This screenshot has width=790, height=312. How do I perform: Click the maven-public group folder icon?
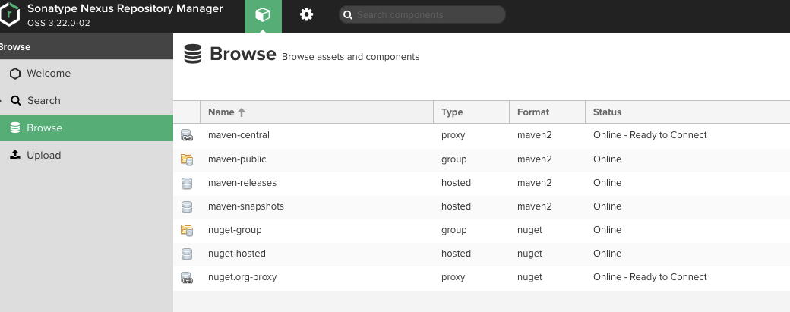[x=187, y=159]
